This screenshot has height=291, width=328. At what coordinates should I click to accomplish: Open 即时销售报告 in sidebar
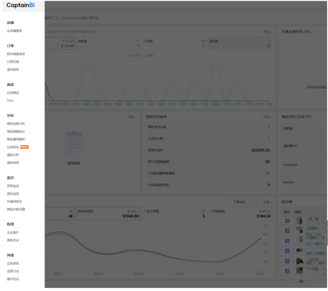coord(16,54)
